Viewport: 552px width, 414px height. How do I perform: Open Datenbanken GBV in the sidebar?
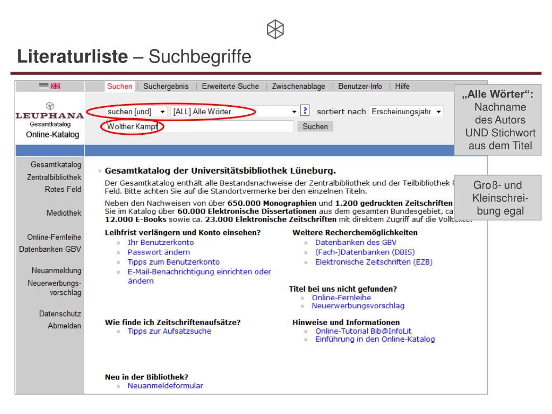coord(50,249)
